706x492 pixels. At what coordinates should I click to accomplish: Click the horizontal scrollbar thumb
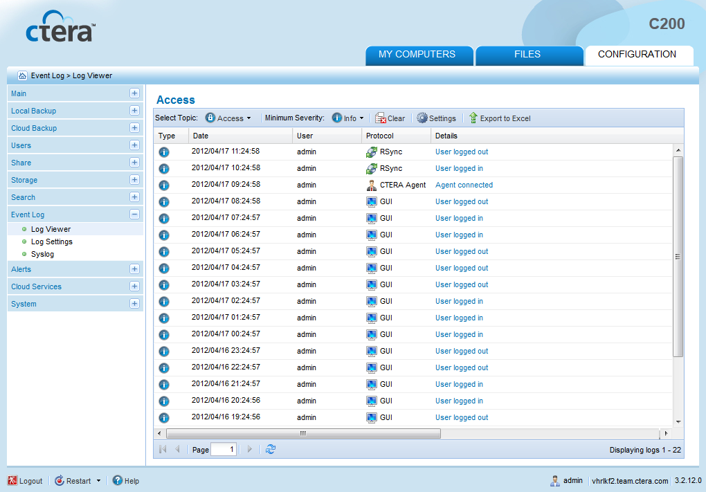click(x=303, y=433)
